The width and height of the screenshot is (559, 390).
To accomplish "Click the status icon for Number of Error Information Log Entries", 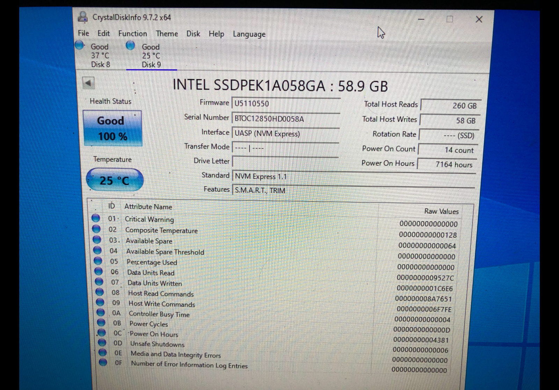I will click(103, 362).
